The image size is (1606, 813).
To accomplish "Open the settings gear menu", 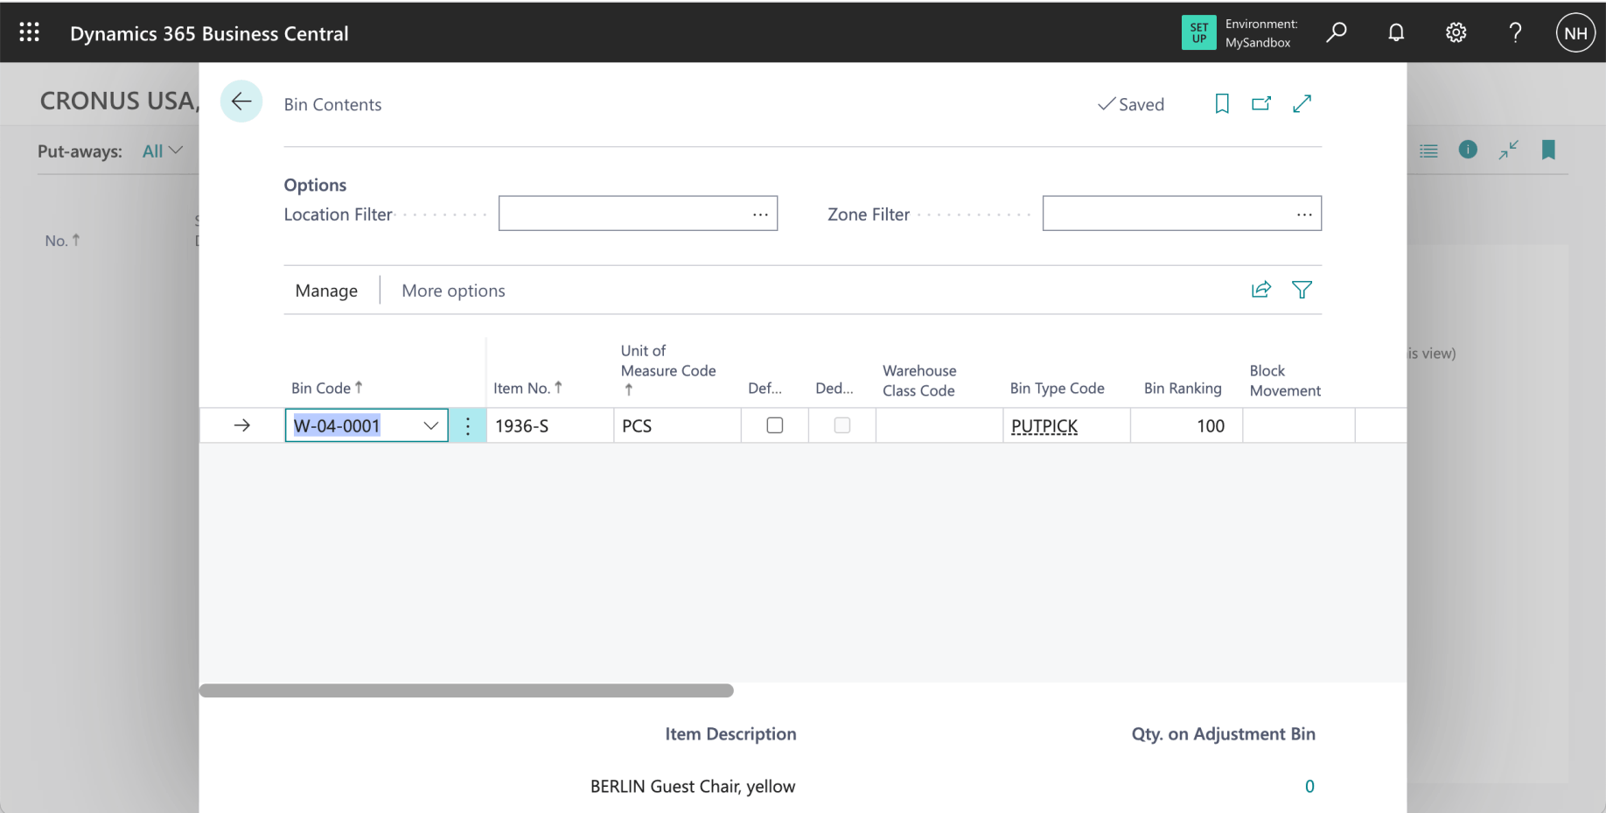I will click(1456, 33).
